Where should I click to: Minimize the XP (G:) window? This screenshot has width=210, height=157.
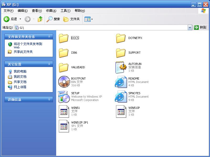(x=193, y=4)
